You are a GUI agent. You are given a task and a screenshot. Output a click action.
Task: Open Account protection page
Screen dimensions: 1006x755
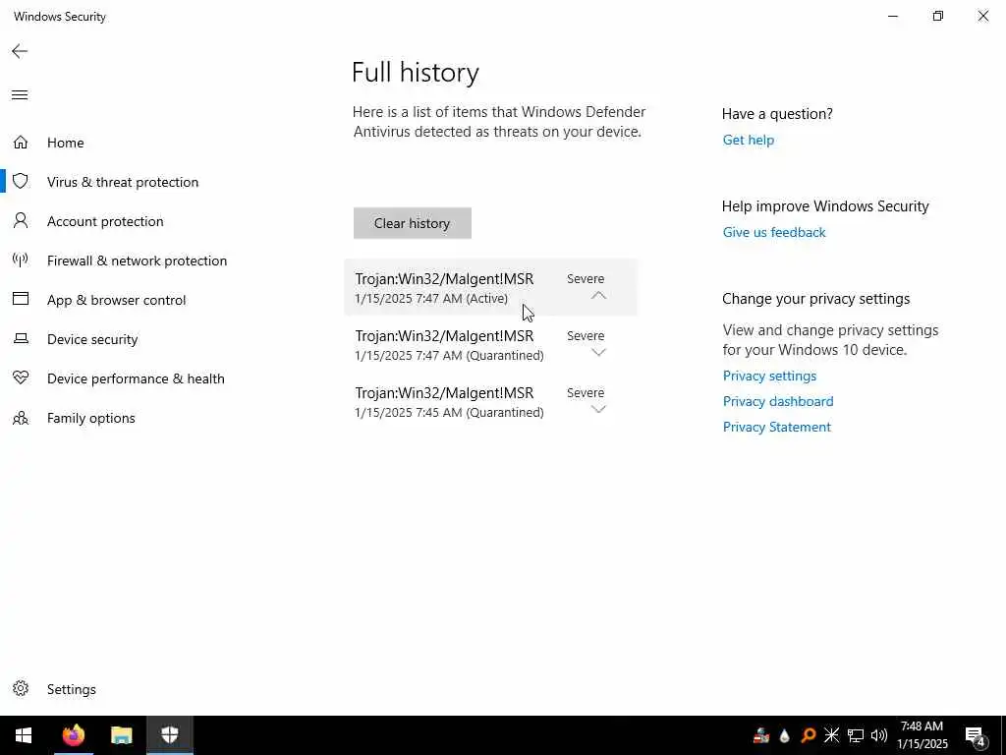tap(105, 221)
